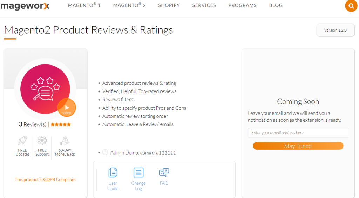Viewport: 359px width, 198px height.
Task: Click the five-star rating
Action: pyautogui.click(x=61, y=124)
